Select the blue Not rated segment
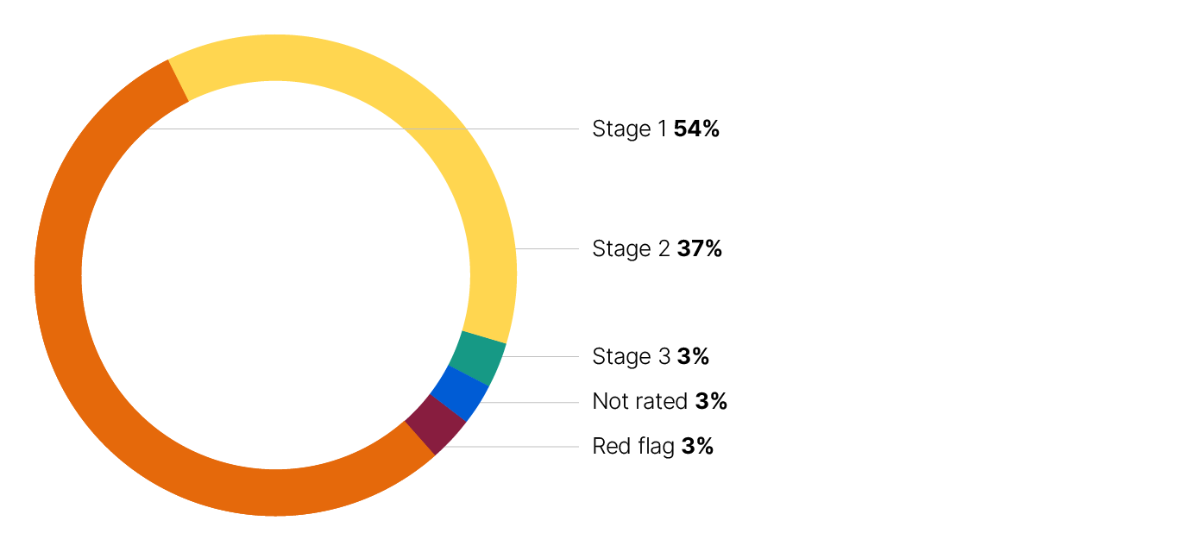 point(454,393)
